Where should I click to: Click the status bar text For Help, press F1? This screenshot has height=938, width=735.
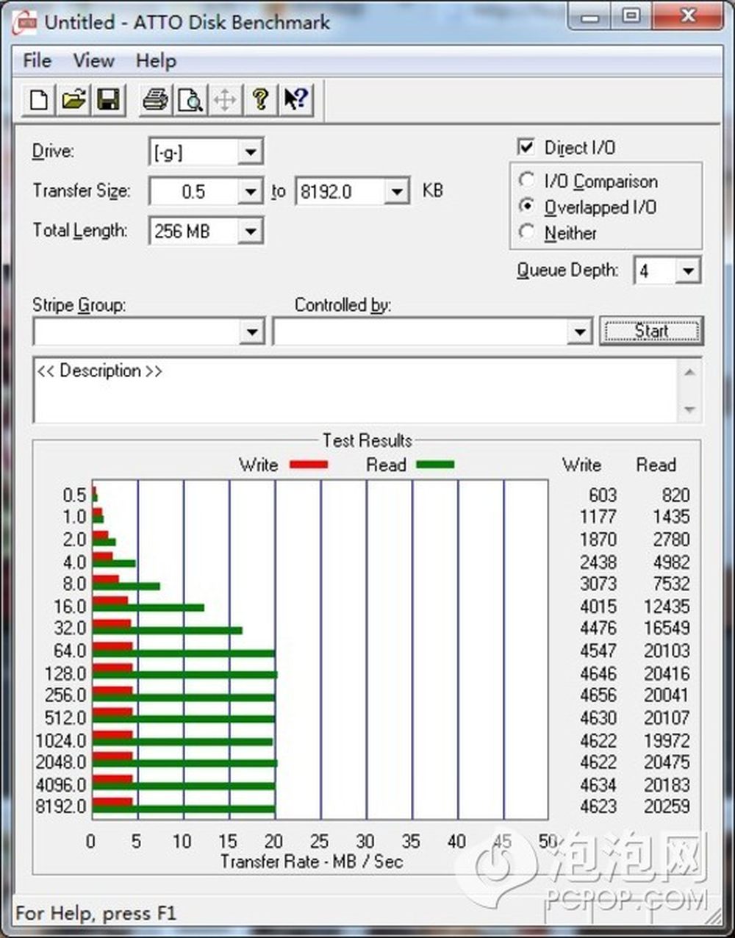pyautogui.click(x=96, y=914)
